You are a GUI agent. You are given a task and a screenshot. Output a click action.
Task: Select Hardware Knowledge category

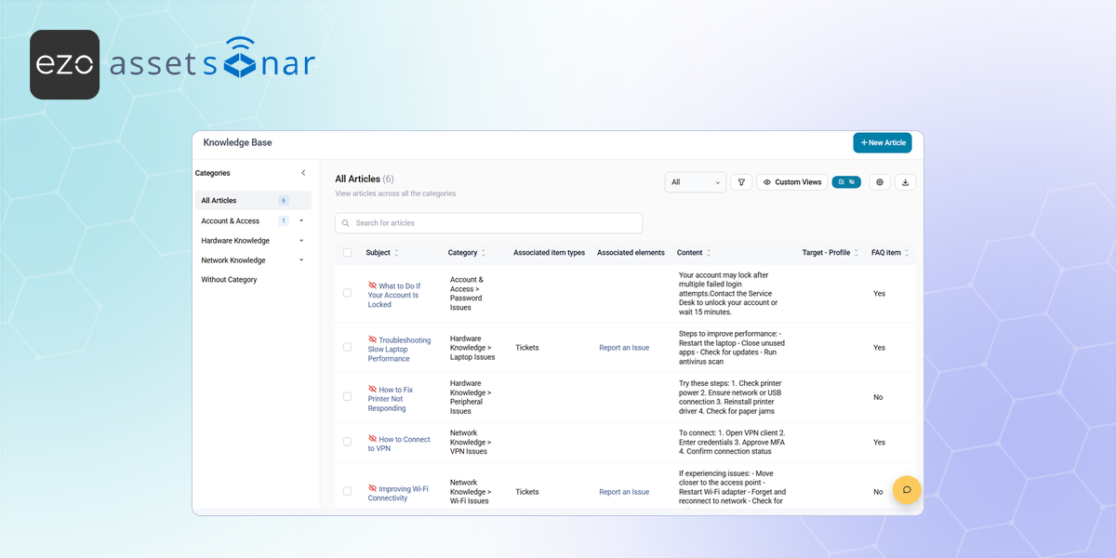coord(235,241)
